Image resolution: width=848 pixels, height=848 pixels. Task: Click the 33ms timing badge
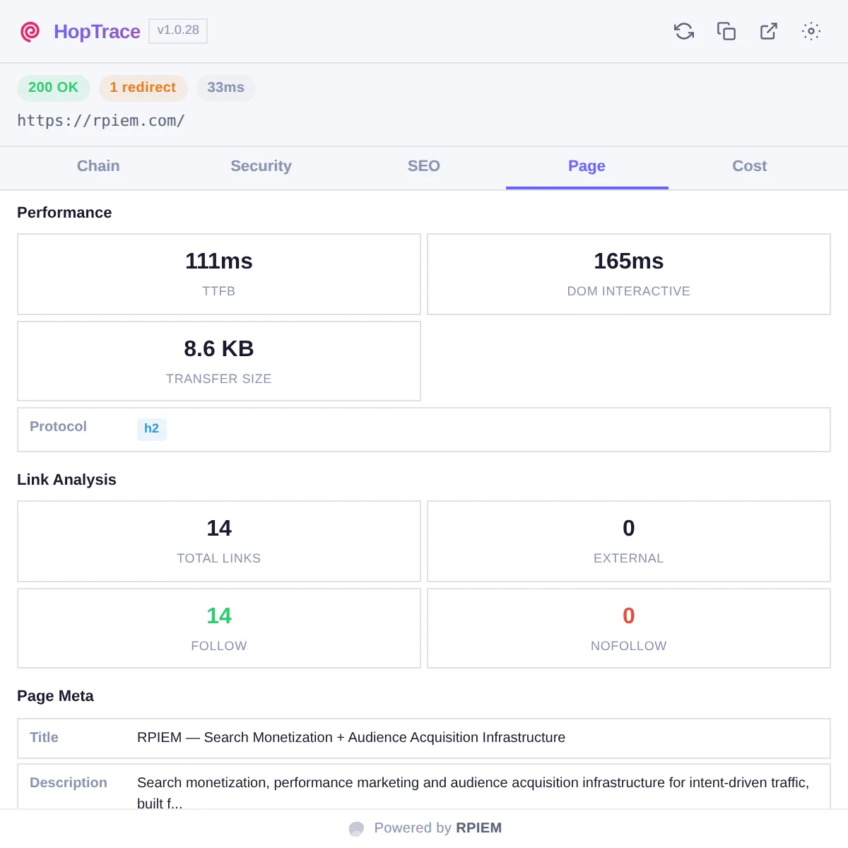click(225, 88)
